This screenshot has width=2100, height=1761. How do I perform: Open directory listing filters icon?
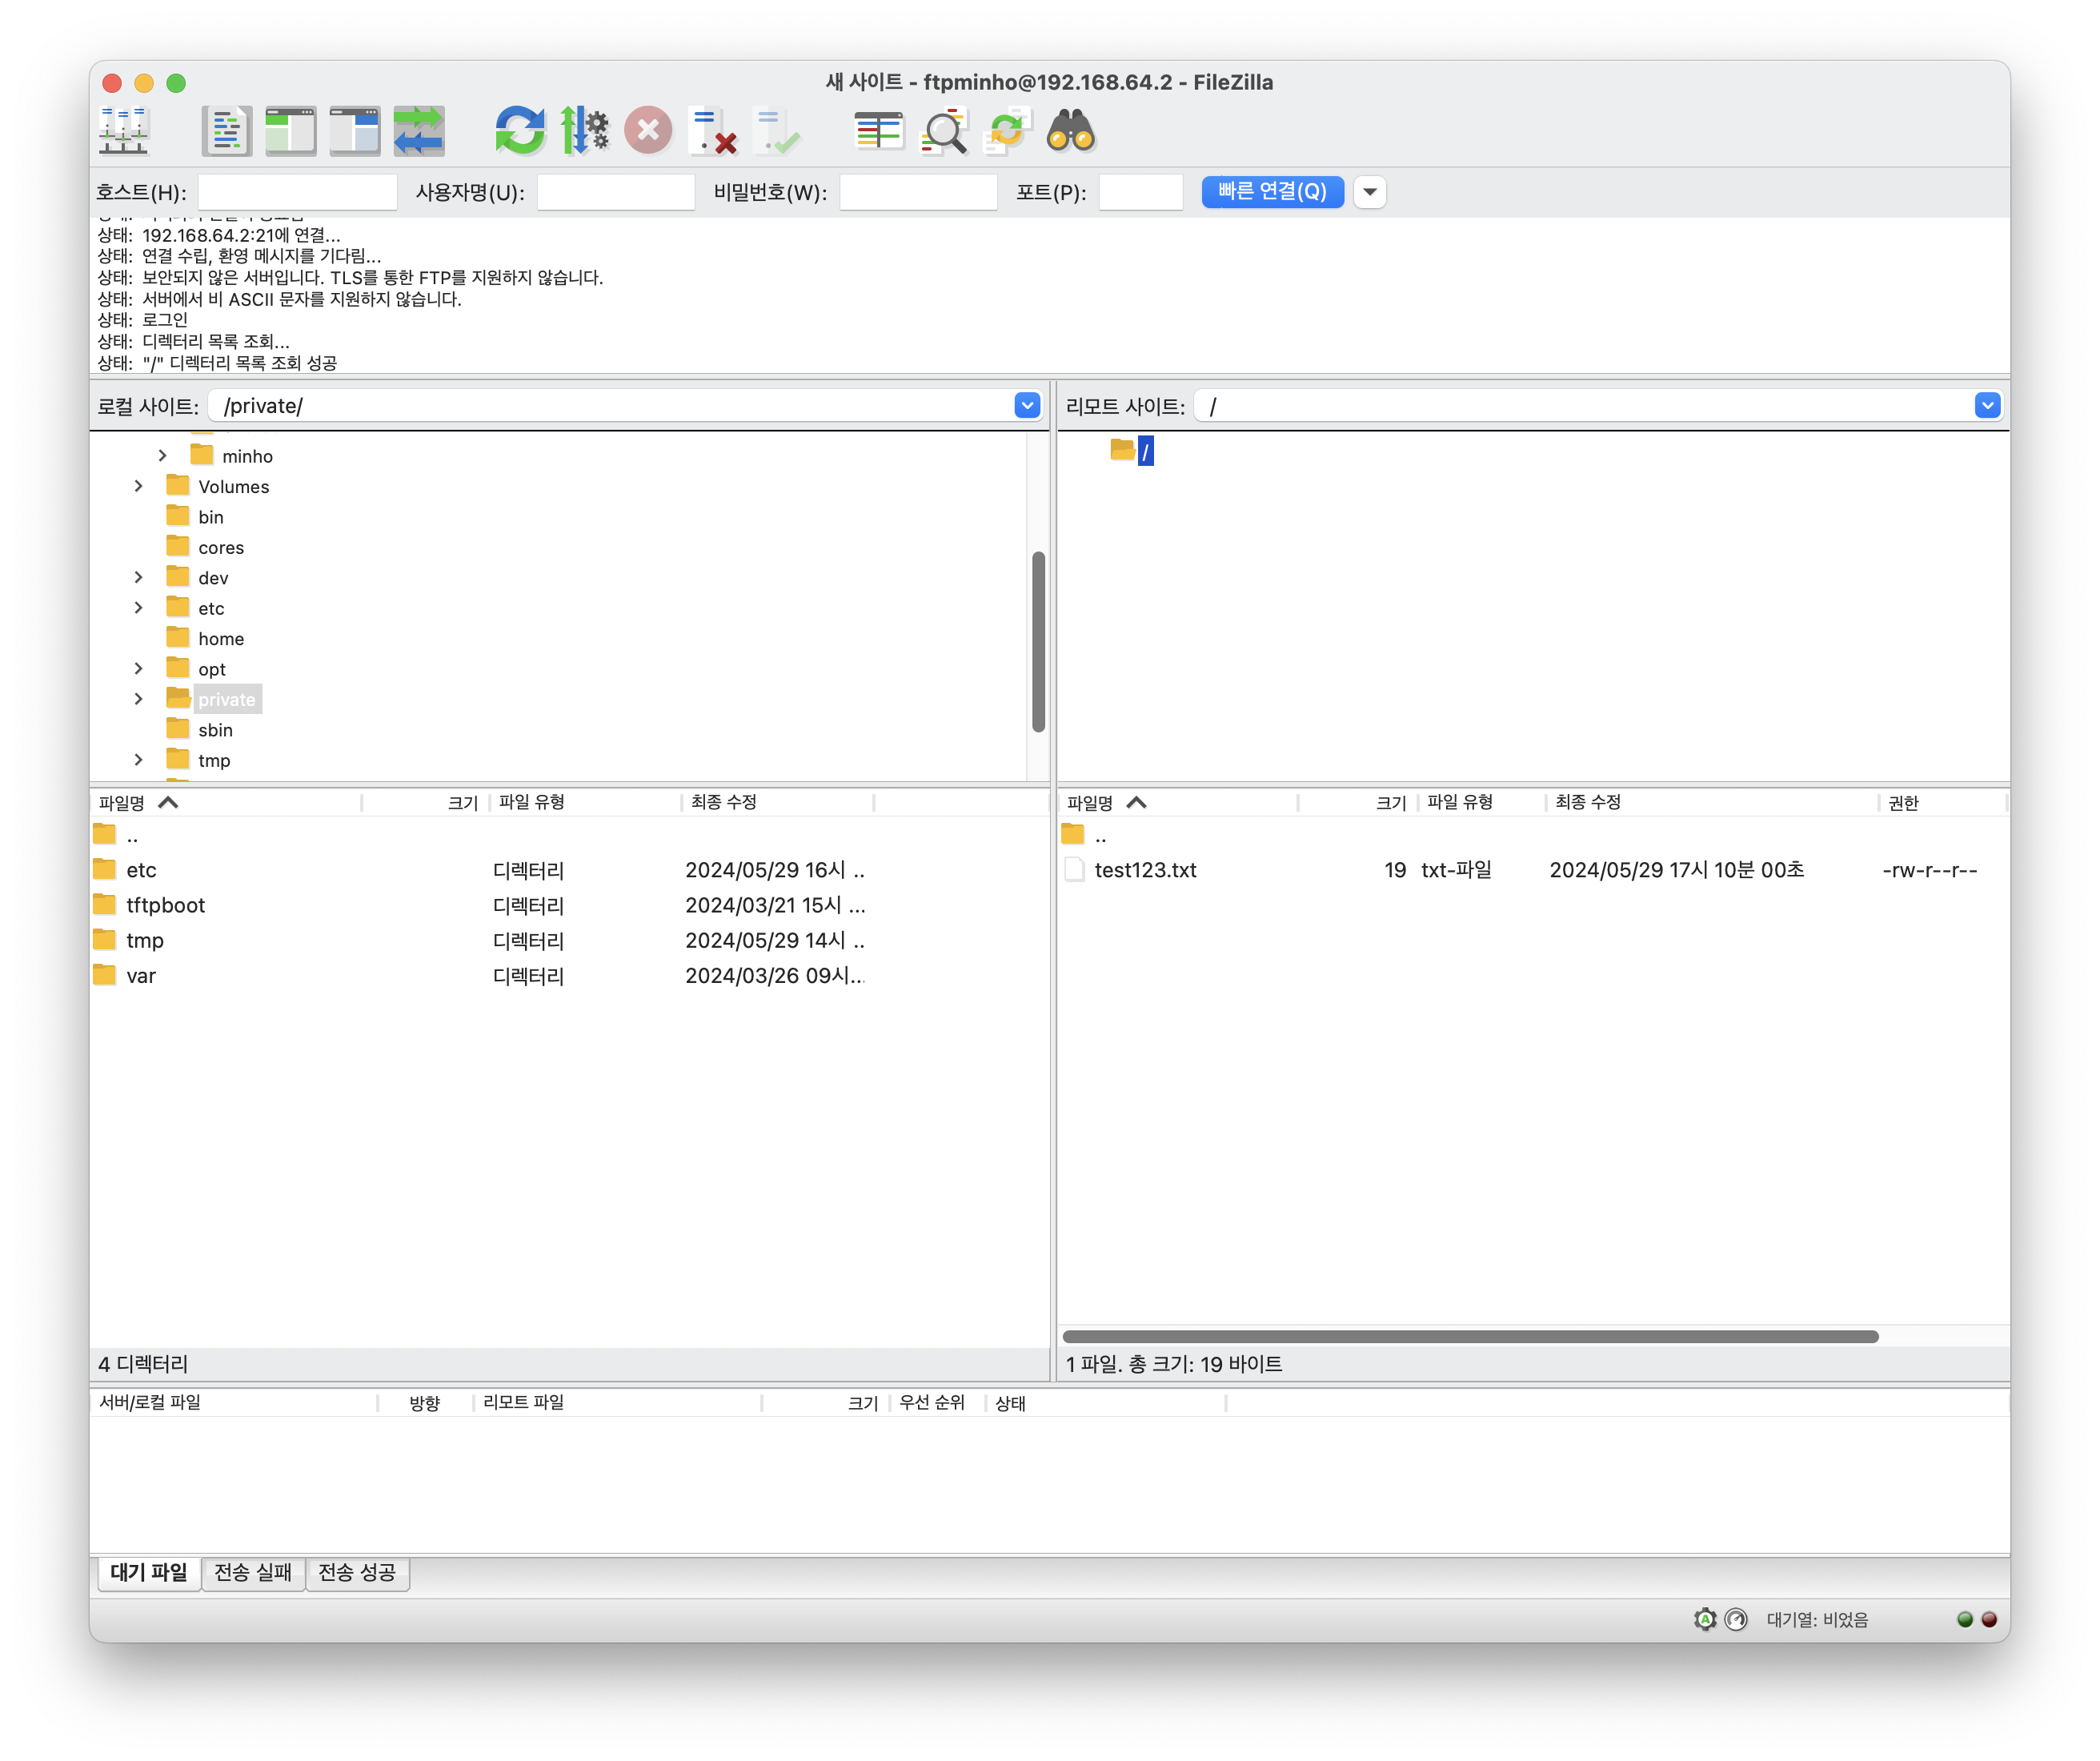(x=878, y=131)
